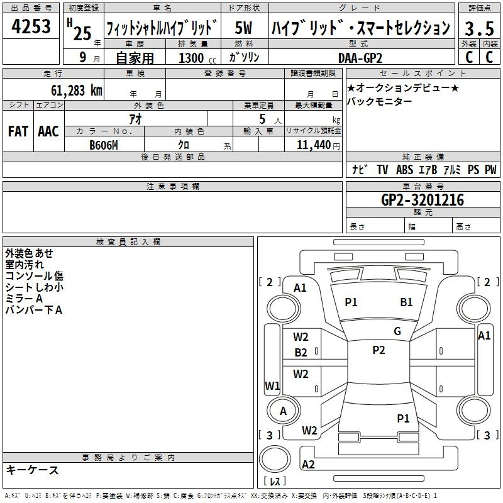This screenshot has height=503, width=503.
Task: Select the AAC air conditioner cell
Action: [48, 131]
